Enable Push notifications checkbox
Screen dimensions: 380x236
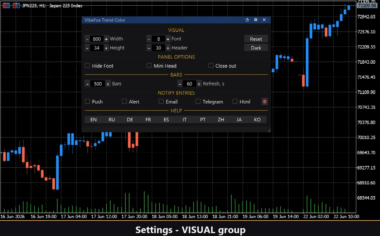click(x=88, y=101)
